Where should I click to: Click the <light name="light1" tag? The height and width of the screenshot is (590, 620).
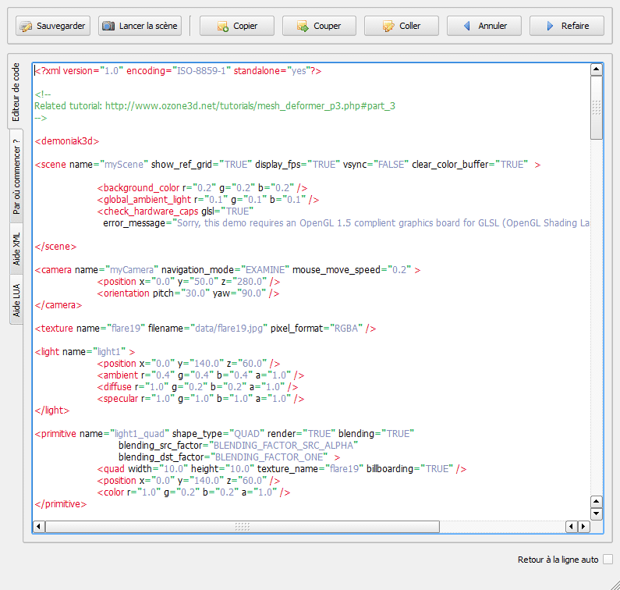tap(85, 352)
